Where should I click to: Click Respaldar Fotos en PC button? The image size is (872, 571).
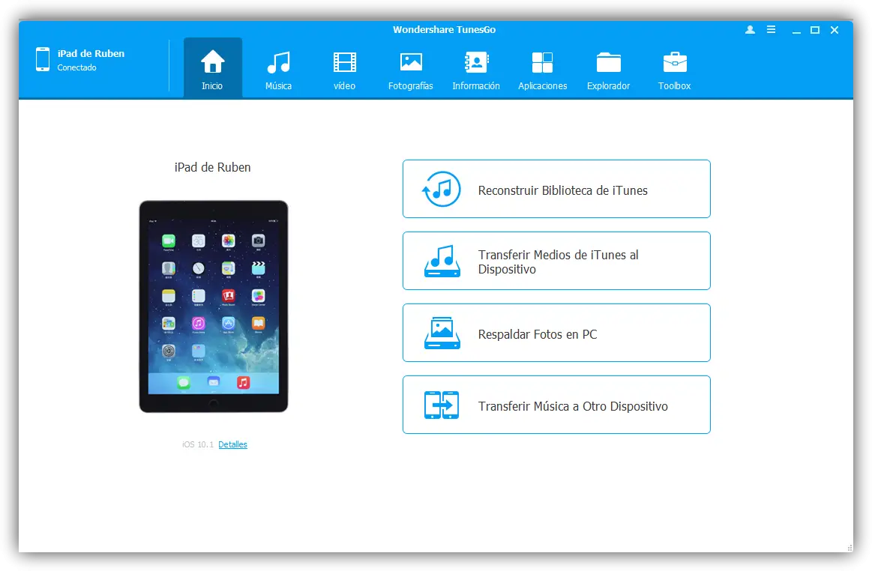coord(556,333)
